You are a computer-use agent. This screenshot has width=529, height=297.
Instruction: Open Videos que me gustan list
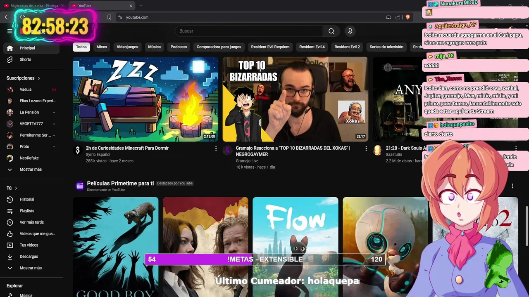(x=31, y=233)
